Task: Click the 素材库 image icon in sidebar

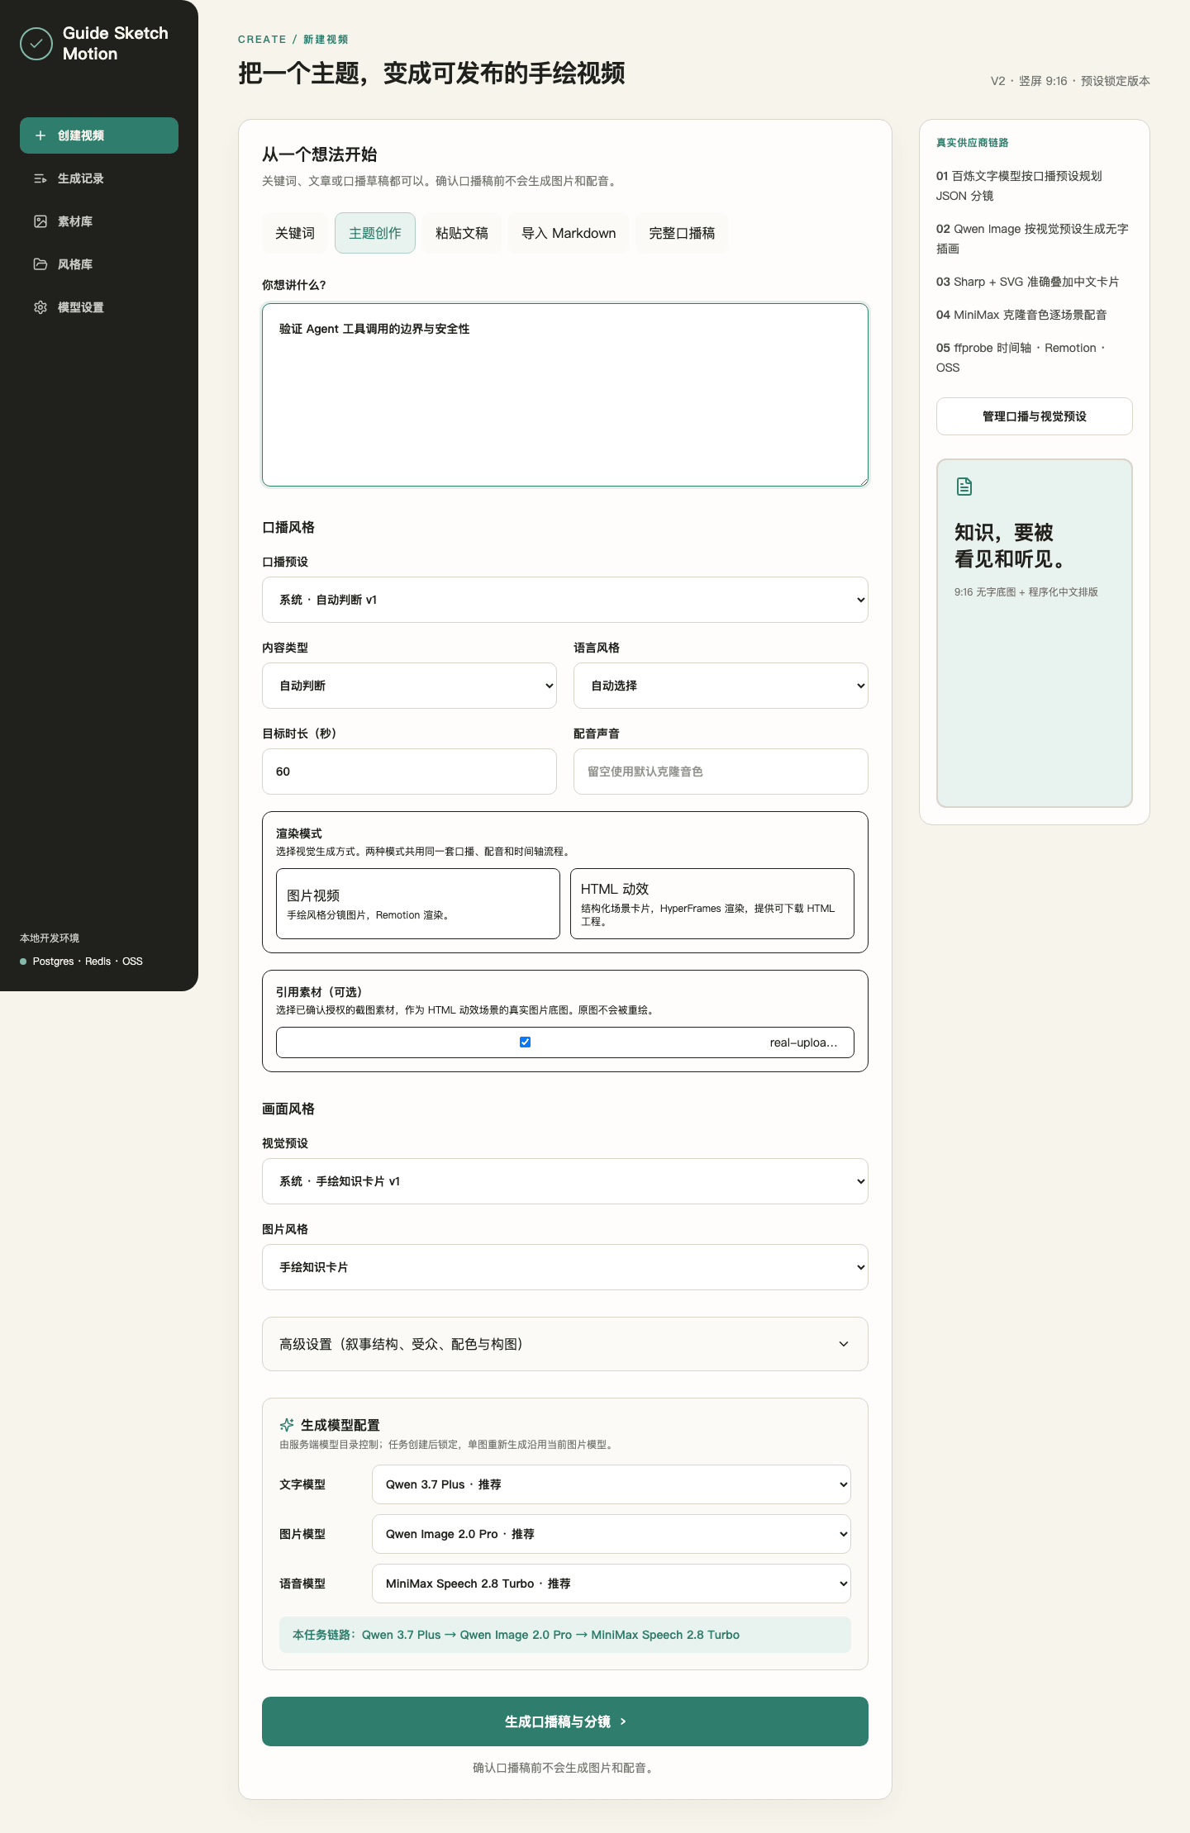Action: tap(40, 221)
